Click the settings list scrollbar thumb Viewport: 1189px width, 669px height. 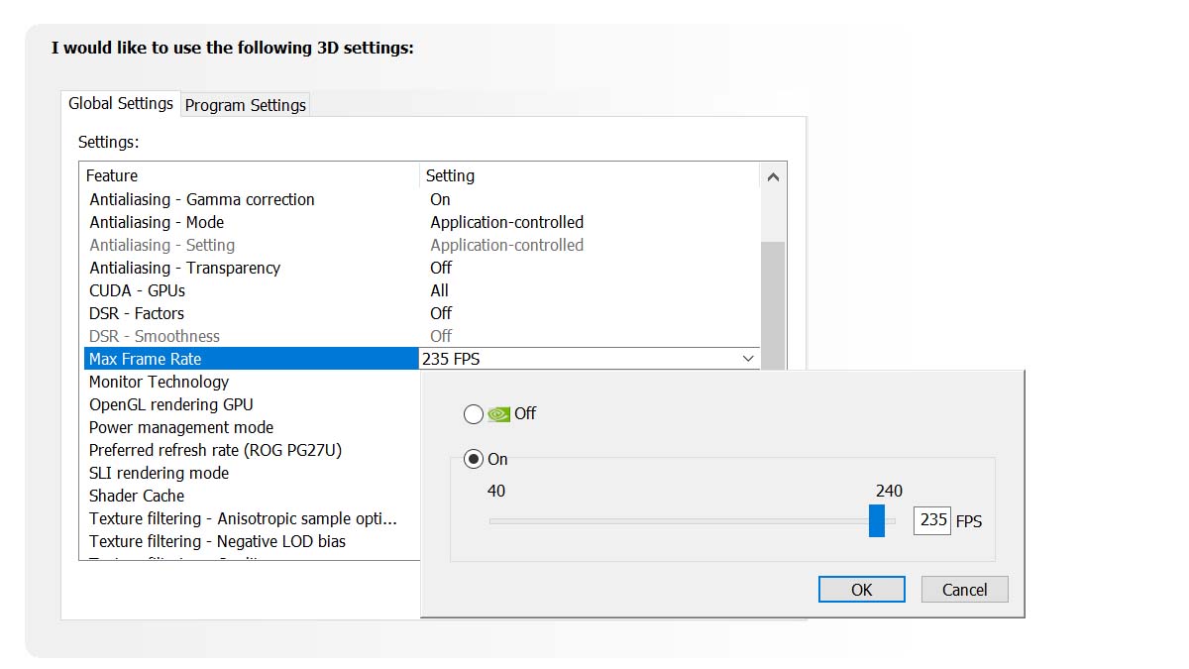773,297
